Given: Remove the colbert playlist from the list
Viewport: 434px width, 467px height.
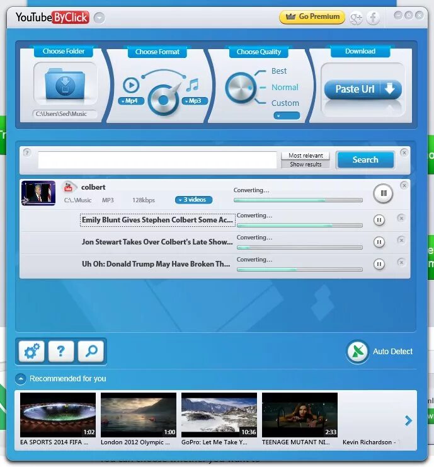Looking at the screenshot, I should [x=404, y=186].
